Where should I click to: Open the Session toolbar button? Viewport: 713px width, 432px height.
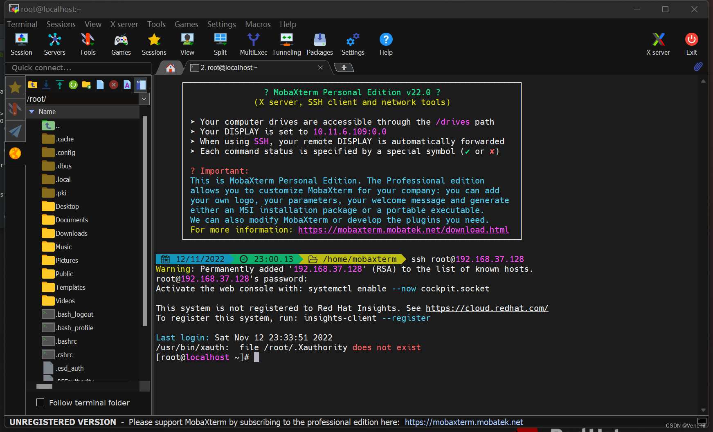(x=21, y=44)
